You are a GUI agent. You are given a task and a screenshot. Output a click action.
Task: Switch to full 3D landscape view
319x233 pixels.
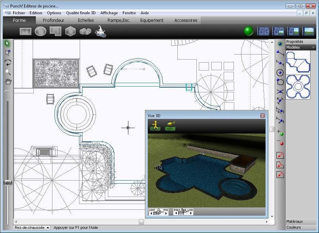(308, 31)
